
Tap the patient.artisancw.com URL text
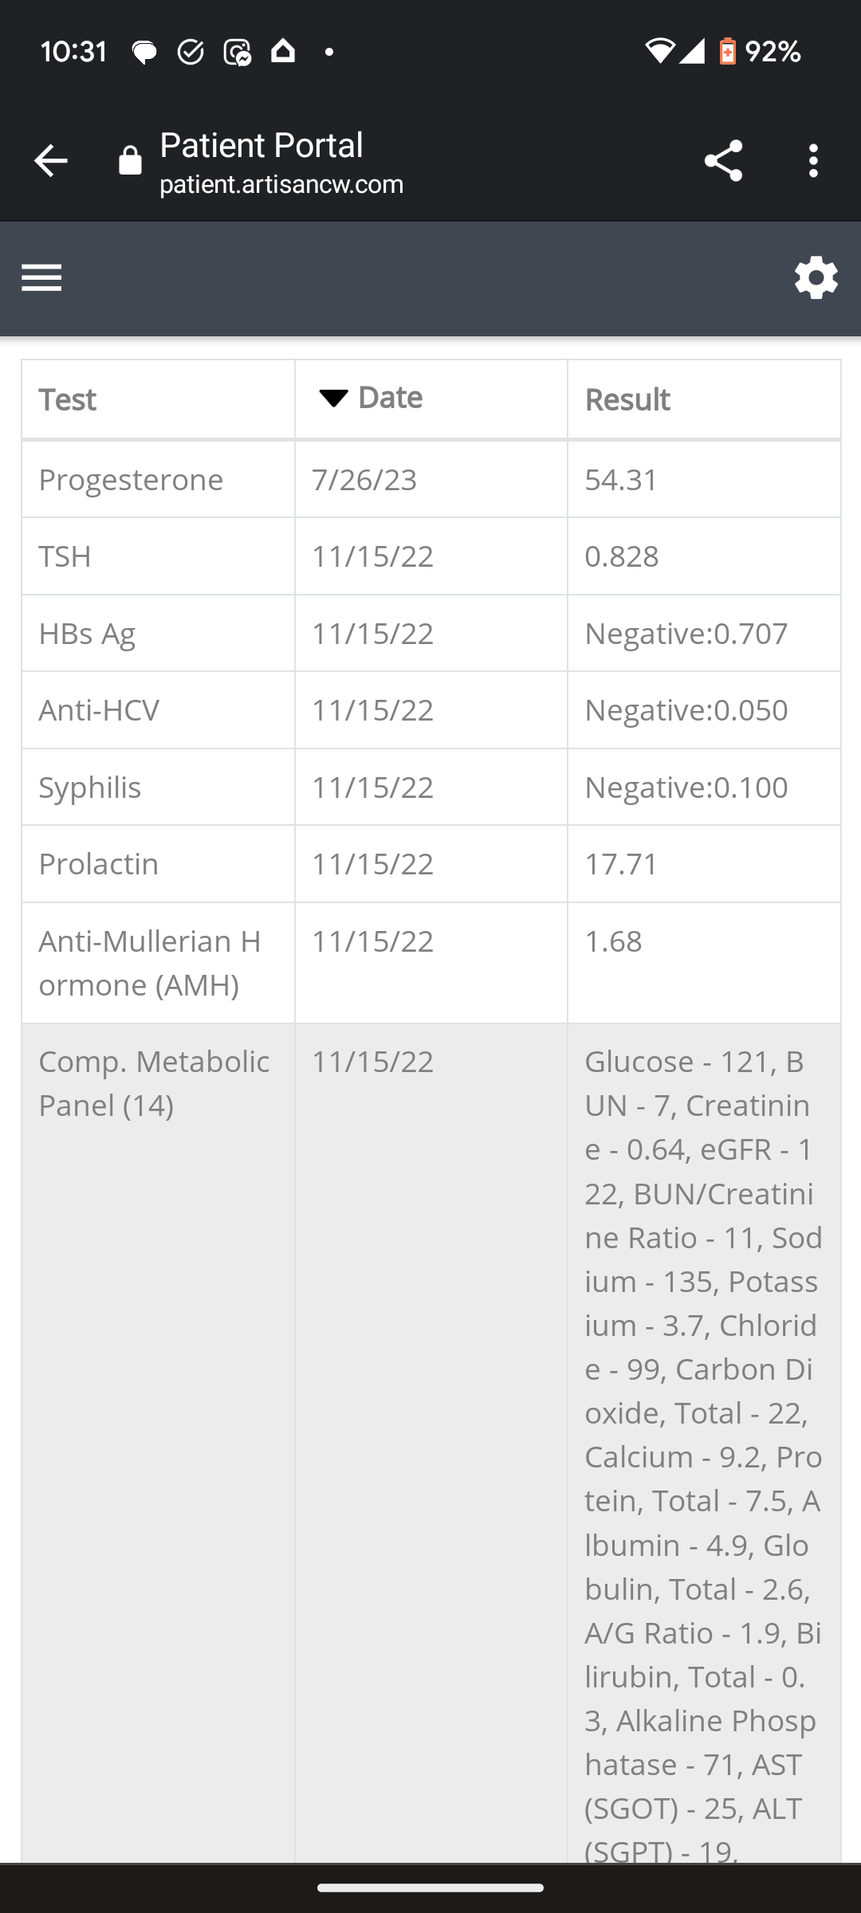coord(281,185)
